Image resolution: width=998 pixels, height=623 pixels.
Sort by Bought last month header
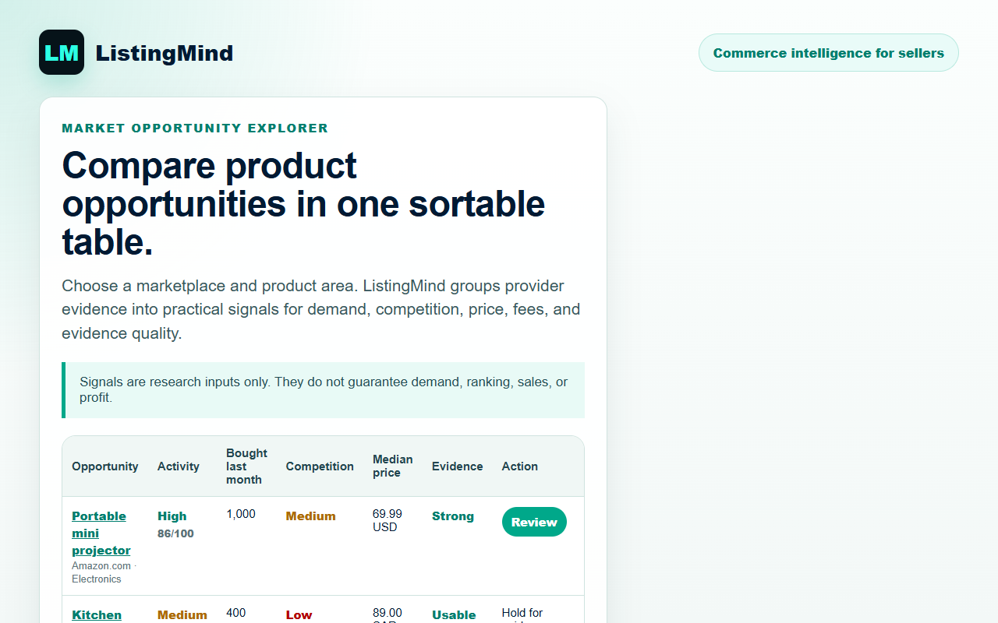[x=246, y=466]
